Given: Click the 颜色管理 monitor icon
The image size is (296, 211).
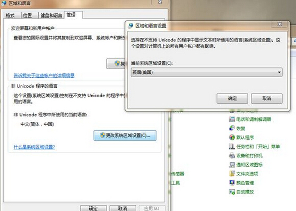Looking at the screenshot, I should [x=232, y=183].
